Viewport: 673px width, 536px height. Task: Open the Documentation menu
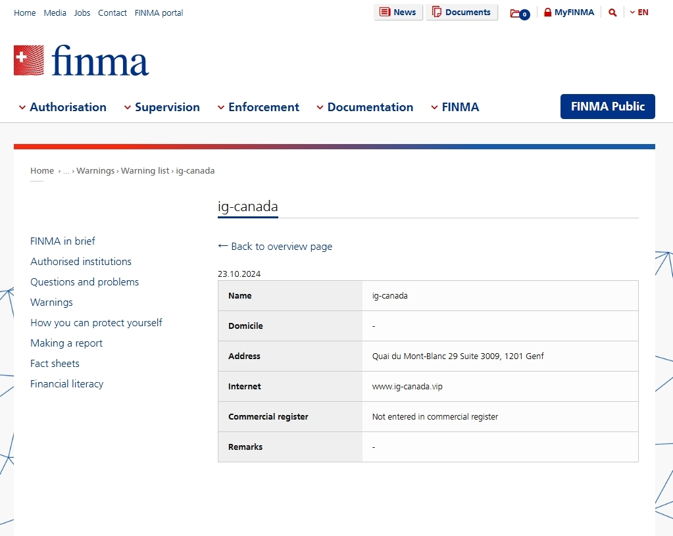tap(364, 107)
